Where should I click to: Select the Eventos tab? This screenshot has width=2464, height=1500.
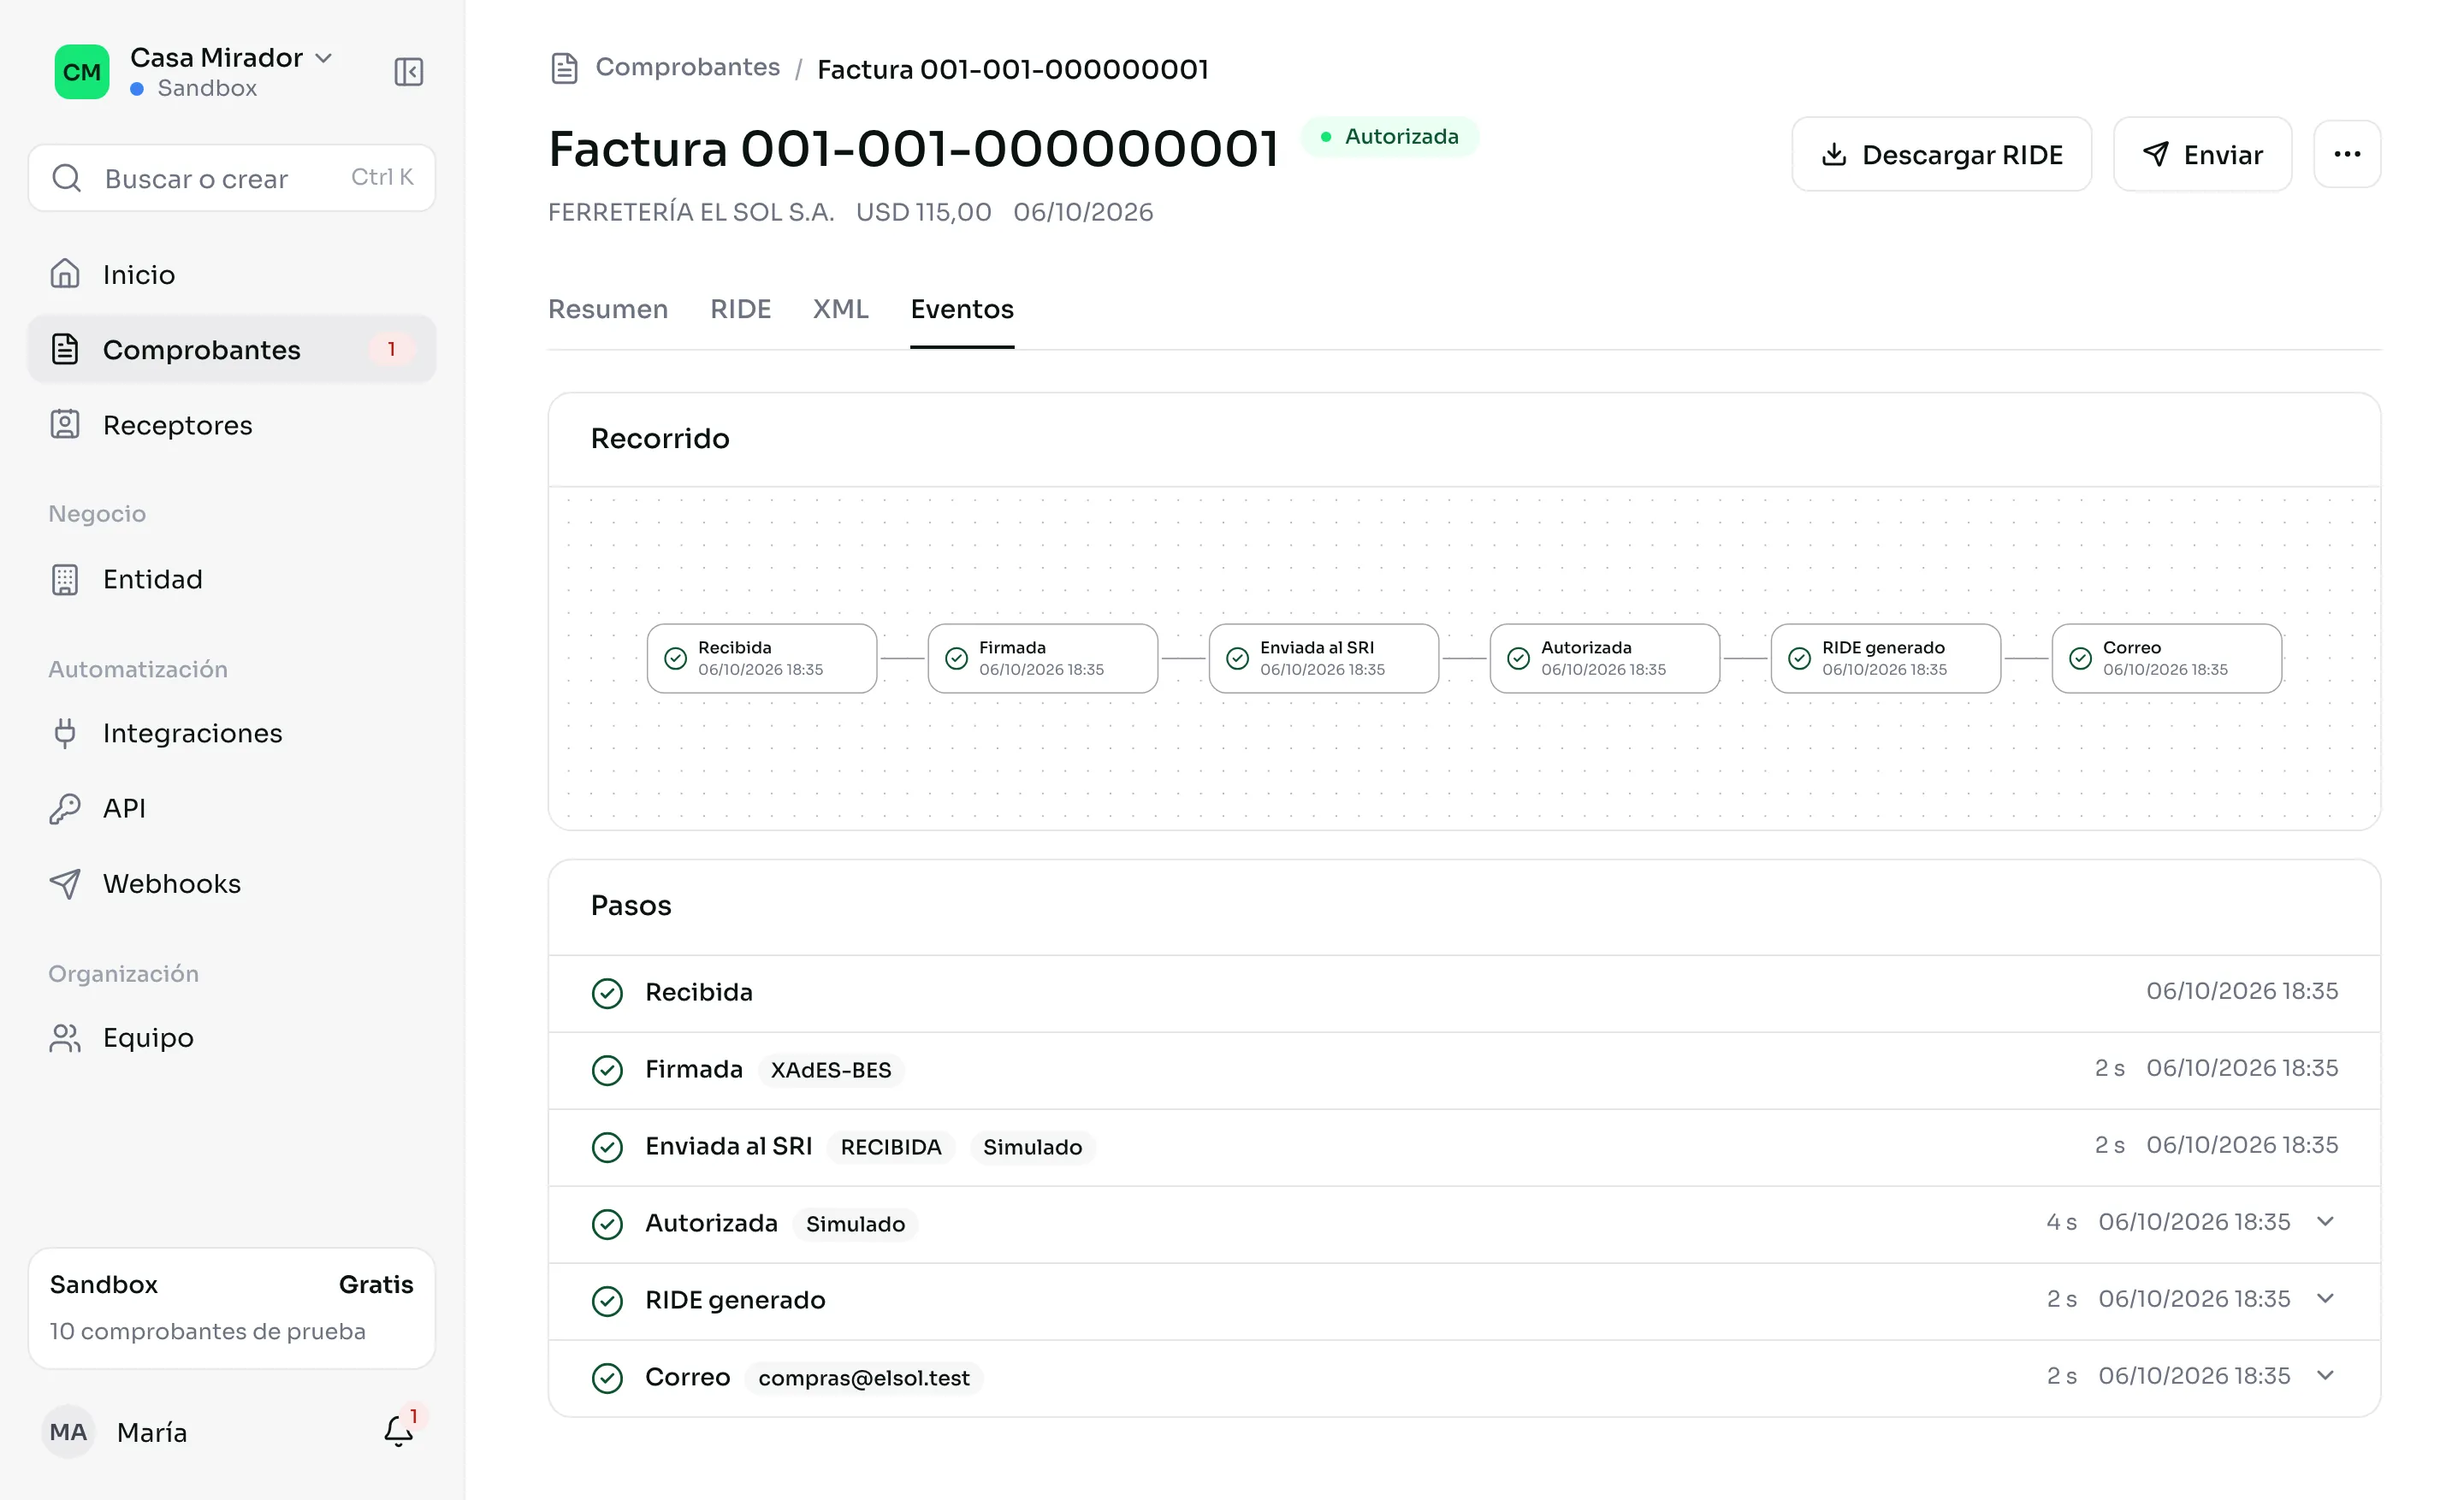click(x=962, y=310)
